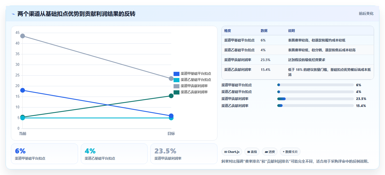
Task: Click the 4% KPI card
Action: click(x=114, y=154)
